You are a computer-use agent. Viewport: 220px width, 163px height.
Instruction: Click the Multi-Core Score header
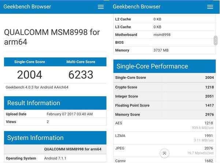coord(81,62)
